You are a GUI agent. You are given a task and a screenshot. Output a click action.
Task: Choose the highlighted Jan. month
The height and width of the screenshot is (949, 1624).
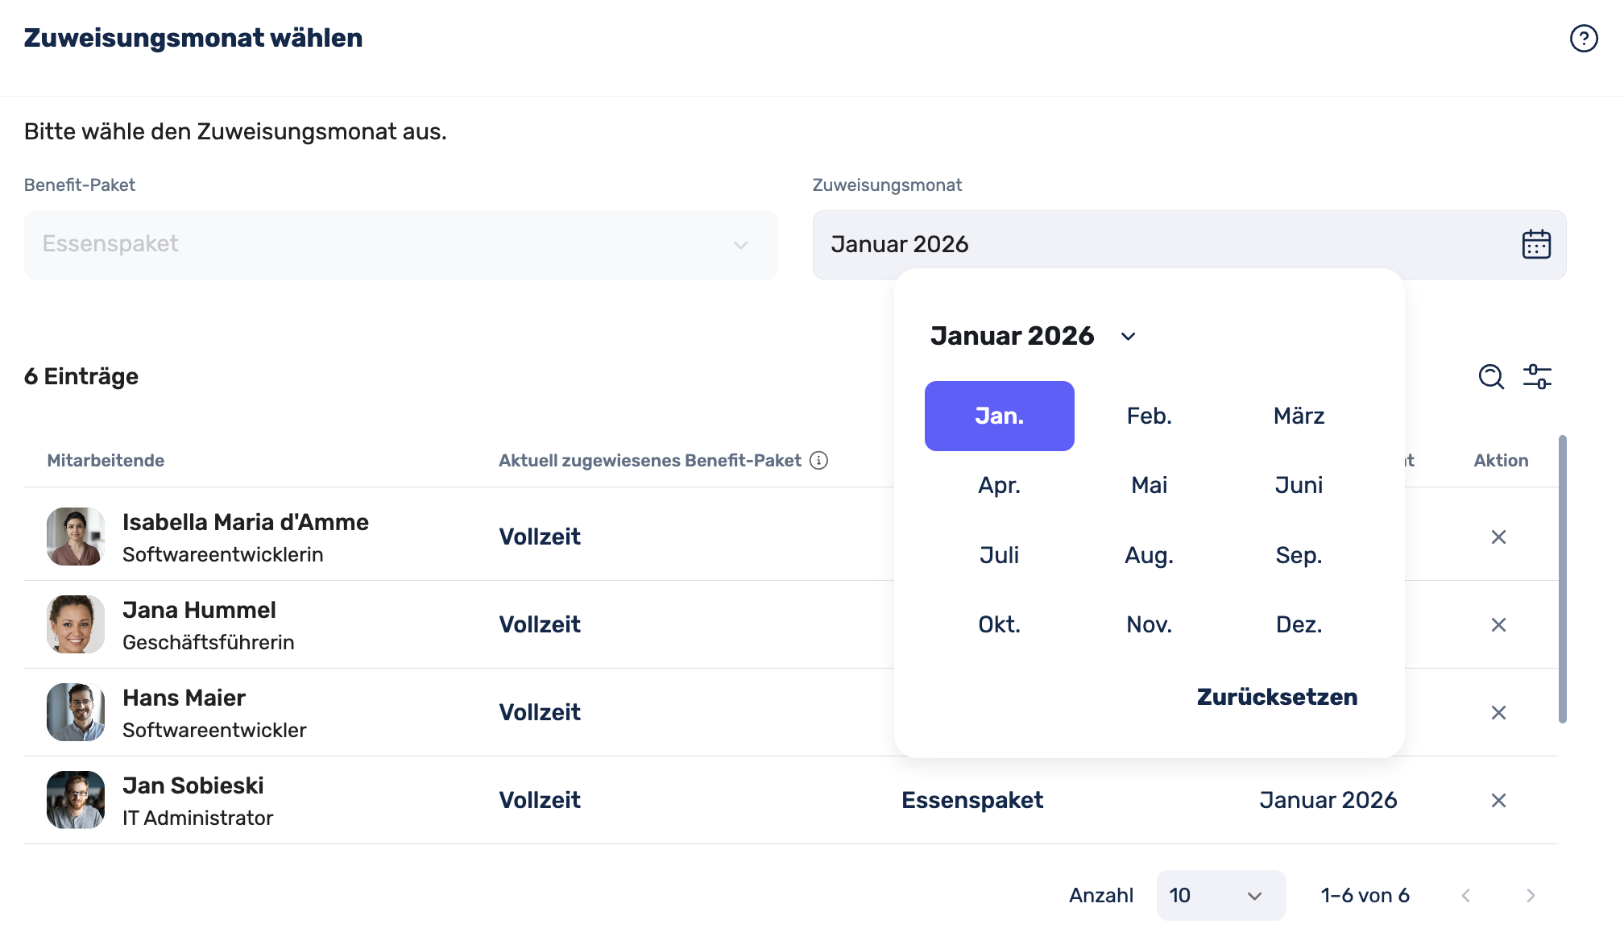999,416
